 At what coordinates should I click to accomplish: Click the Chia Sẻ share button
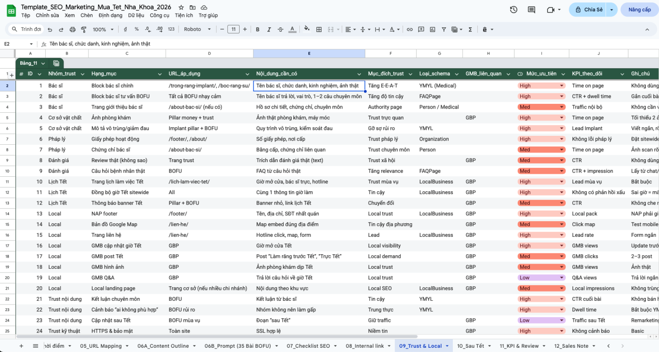(588, 9)
